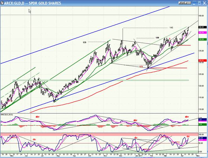Close the SPDR Gold Shares chart window

[205, 3]
